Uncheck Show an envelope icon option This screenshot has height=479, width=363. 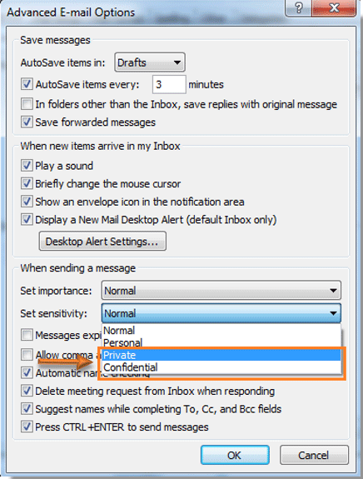27,202
